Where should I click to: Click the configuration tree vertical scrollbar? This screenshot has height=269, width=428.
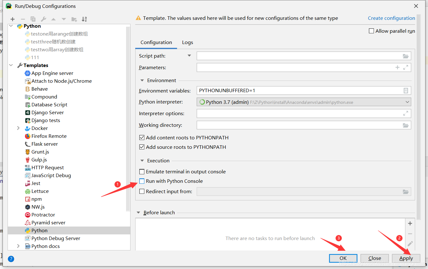(x=128, y=119)
